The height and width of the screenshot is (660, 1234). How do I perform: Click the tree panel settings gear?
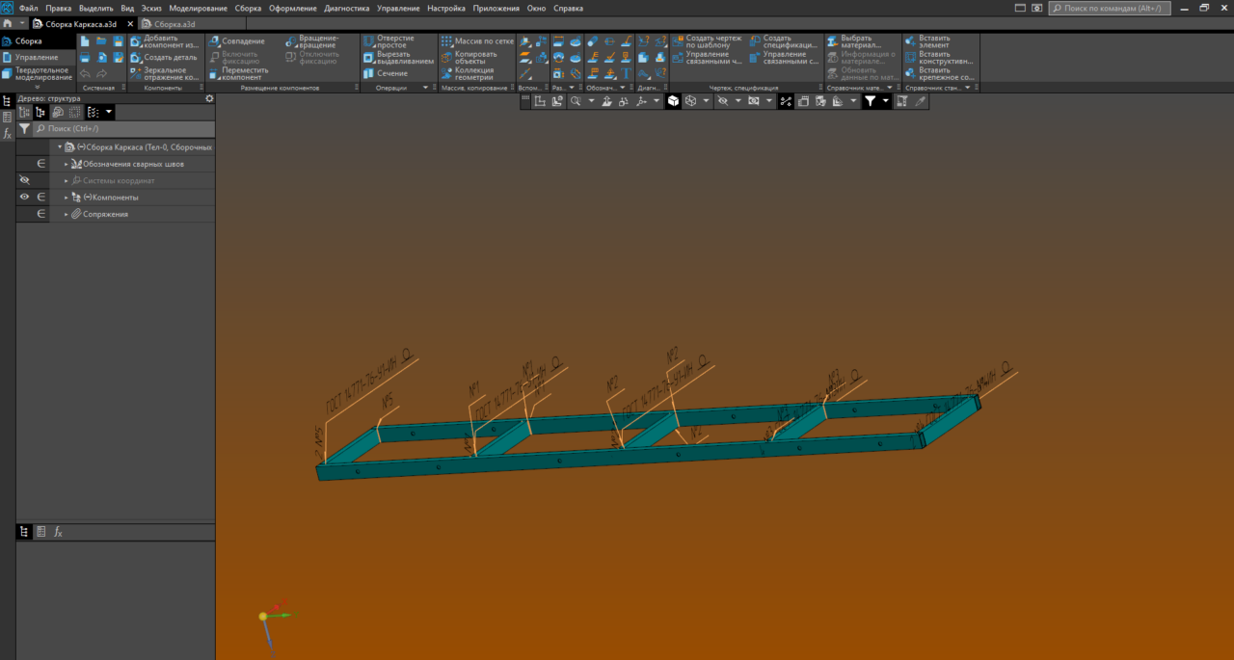click(x=209, y=98)
